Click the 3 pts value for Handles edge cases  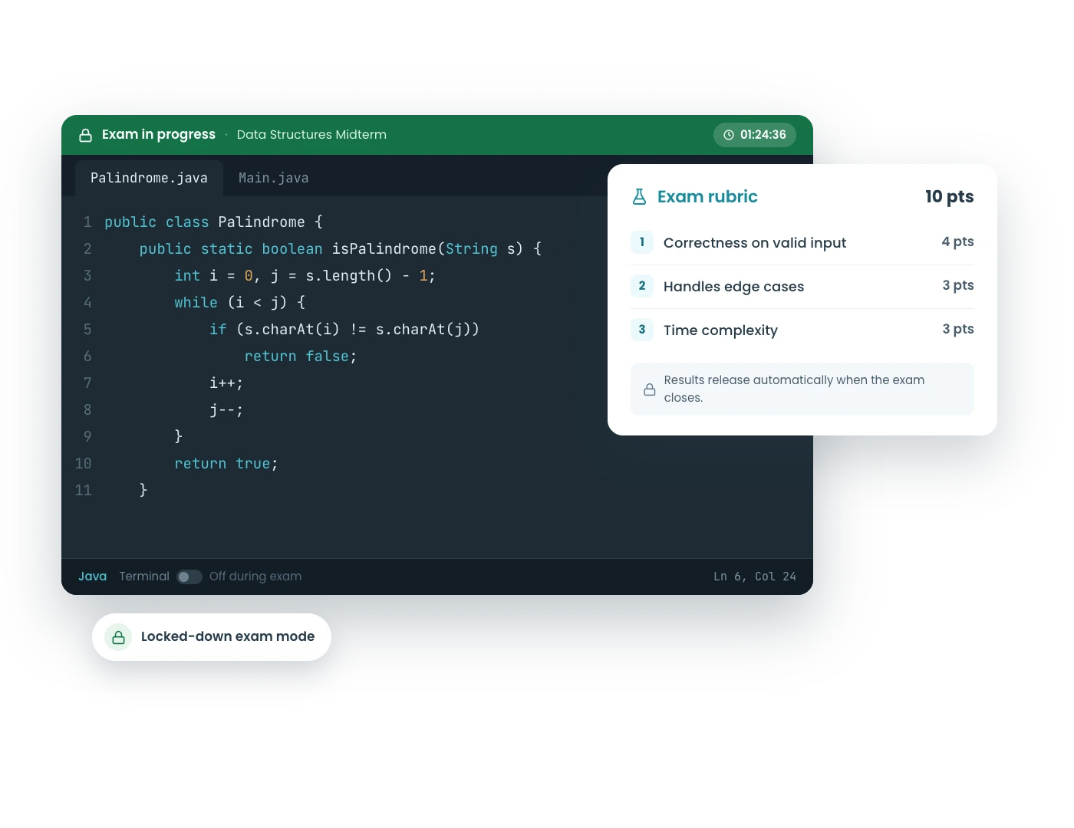[x=958, y=285]
